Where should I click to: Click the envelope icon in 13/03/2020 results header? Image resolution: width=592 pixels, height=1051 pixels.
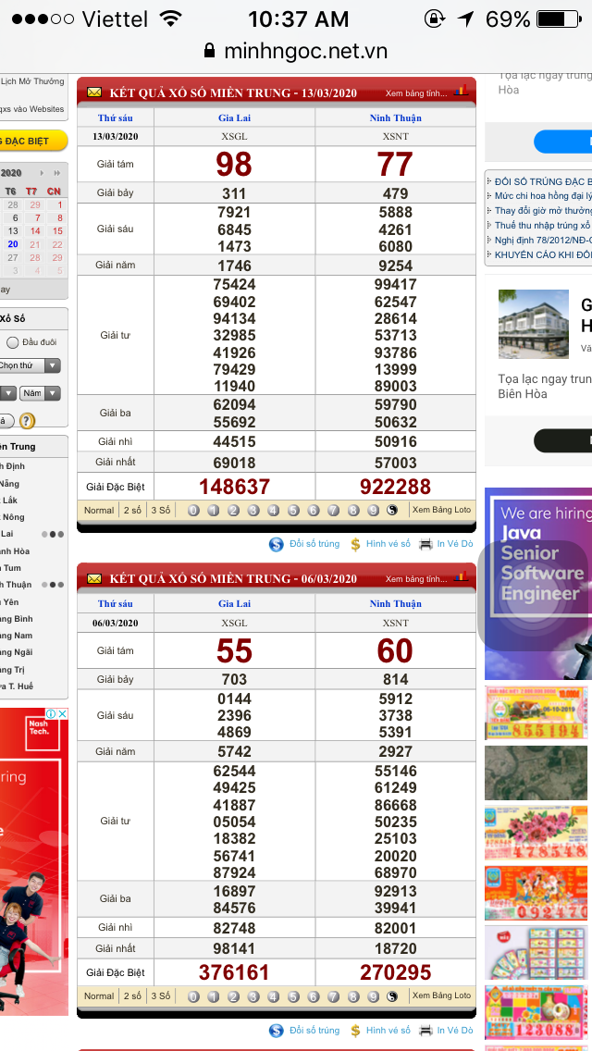click(93, 93)
